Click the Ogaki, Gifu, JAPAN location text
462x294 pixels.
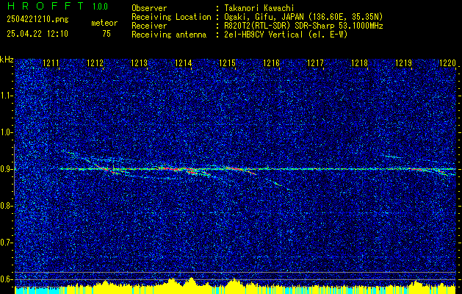click(303, 17)
